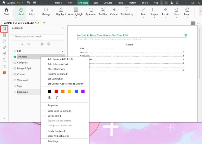The image size is (202, 144).
Task: Click the Print icon in title bar
Action: pyautogui.click(x=34, y=3)
